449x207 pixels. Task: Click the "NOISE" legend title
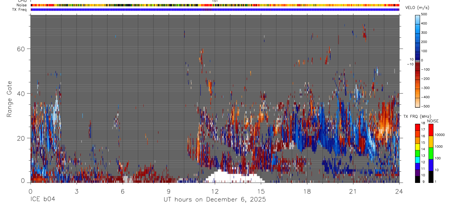click(x=432, y=121)
